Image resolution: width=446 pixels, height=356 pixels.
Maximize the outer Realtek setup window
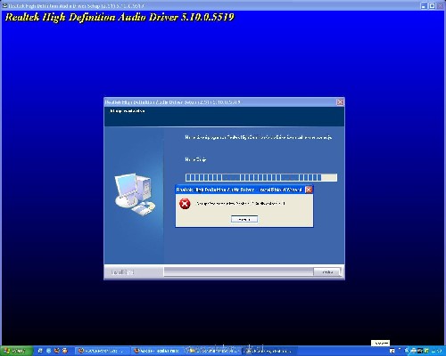click(432, 5)
